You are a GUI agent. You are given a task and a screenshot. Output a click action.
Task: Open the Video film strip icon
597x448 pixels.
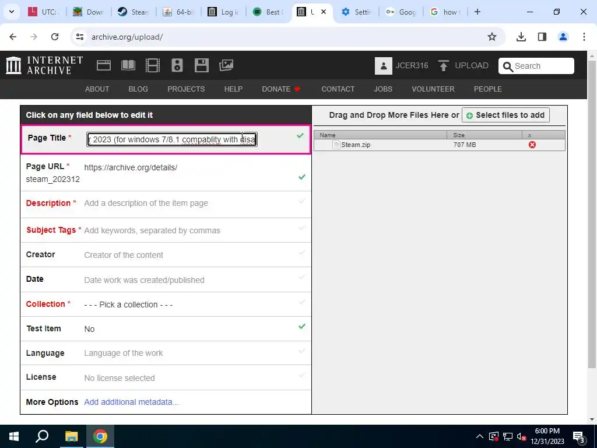tap(153, 65)
